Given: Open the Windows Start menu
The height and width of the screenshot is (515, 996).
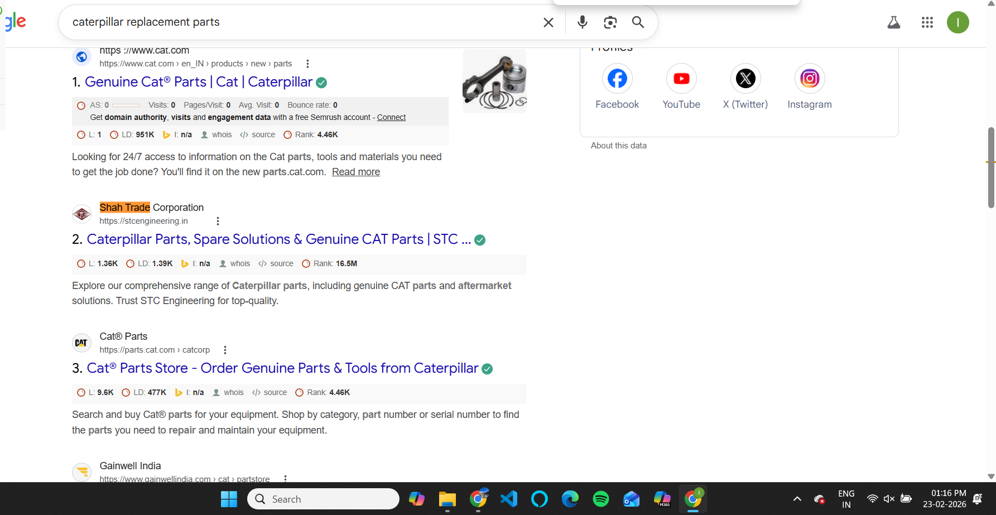Looking at the screenshot, I should pos(229,499).
